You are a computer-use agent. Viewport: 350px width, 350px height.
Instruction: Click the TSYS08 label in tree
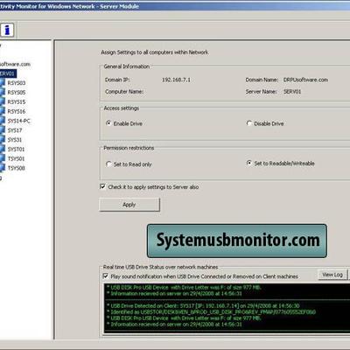click(x=17, y=168)
